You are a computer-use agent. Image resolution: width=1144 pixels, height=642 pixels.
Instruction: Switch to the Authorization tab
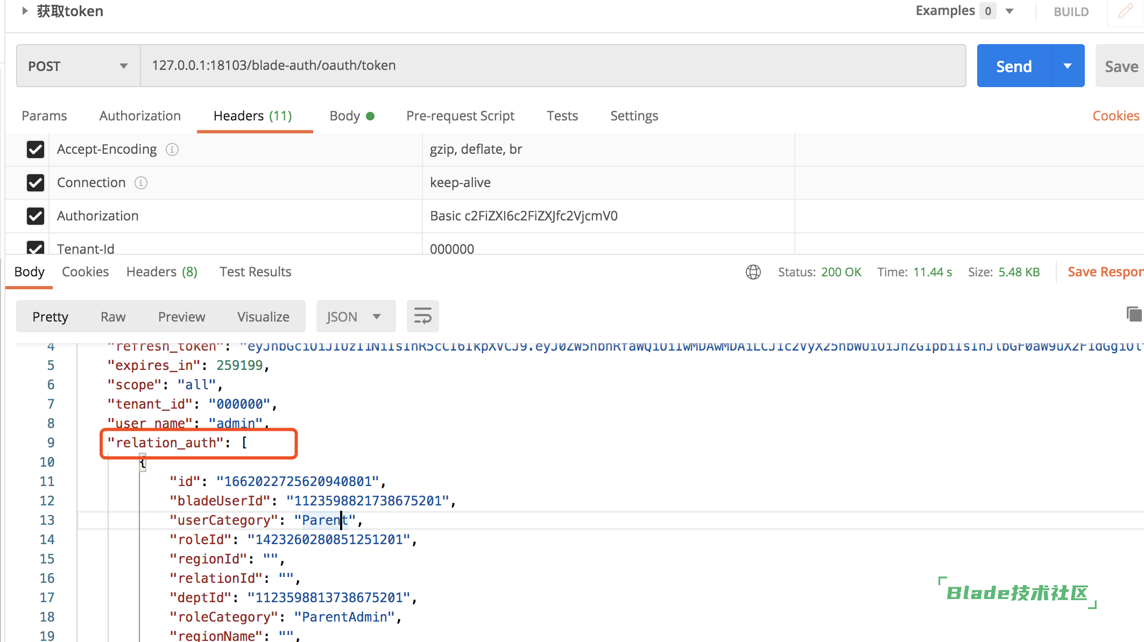(x=140, y=116)
